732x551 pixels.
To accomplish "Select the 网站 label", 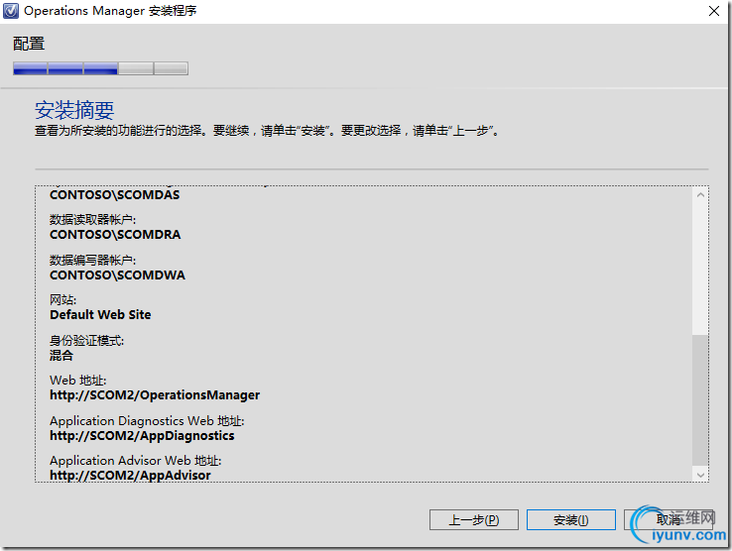I will point(63,299).
